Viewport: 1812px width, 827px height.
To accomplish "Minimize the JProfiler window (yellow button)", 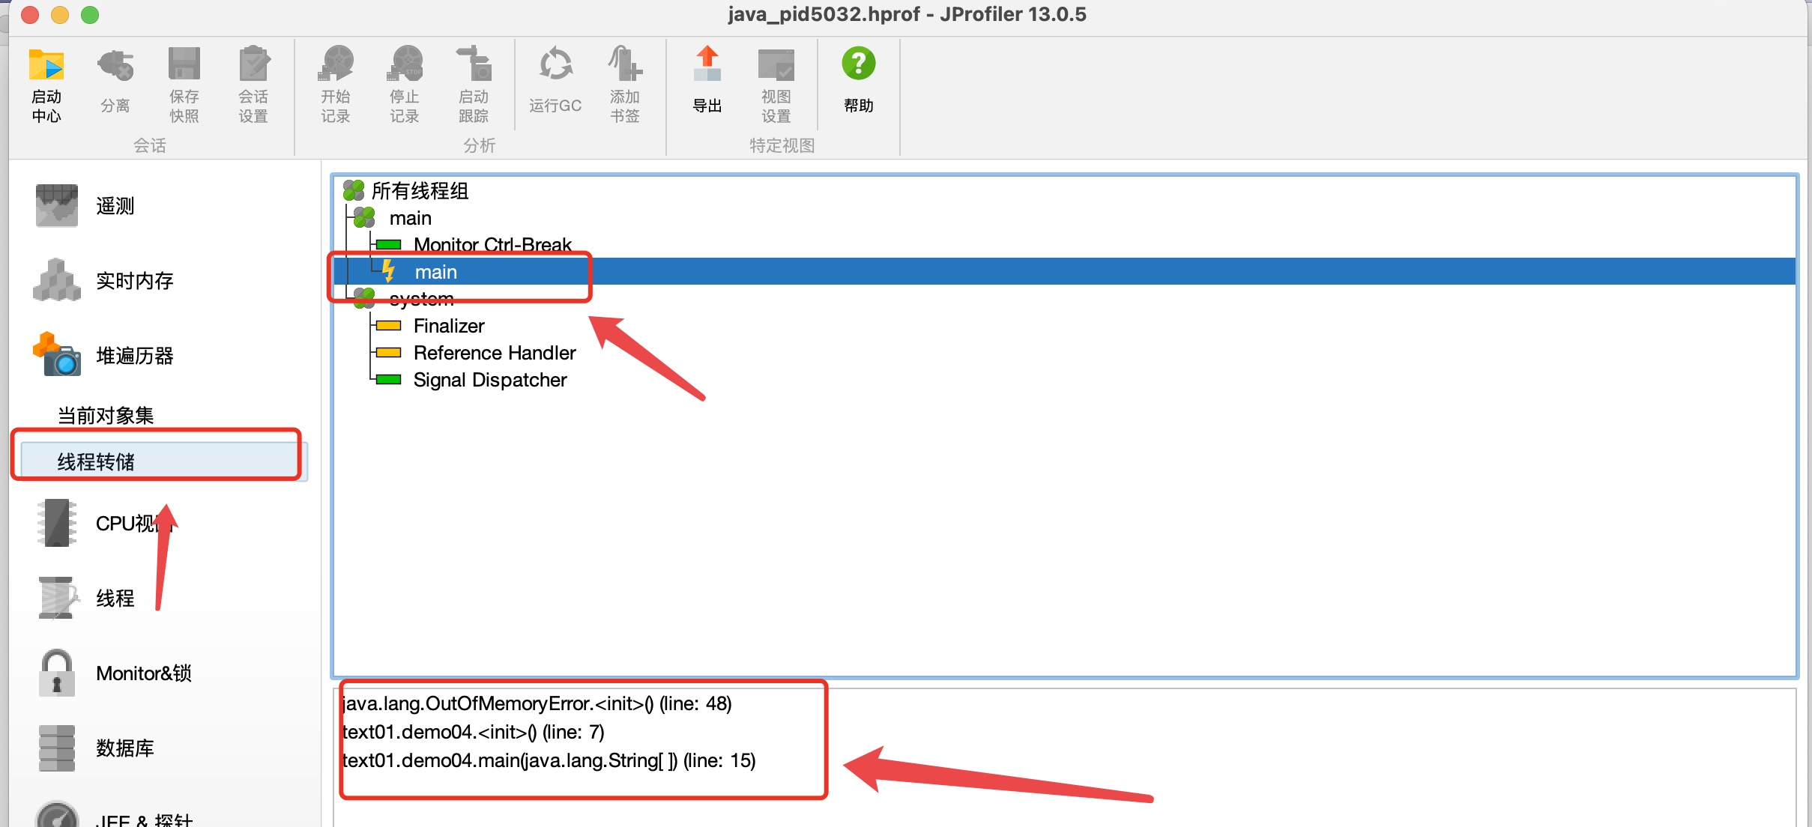I will (60, 15).
